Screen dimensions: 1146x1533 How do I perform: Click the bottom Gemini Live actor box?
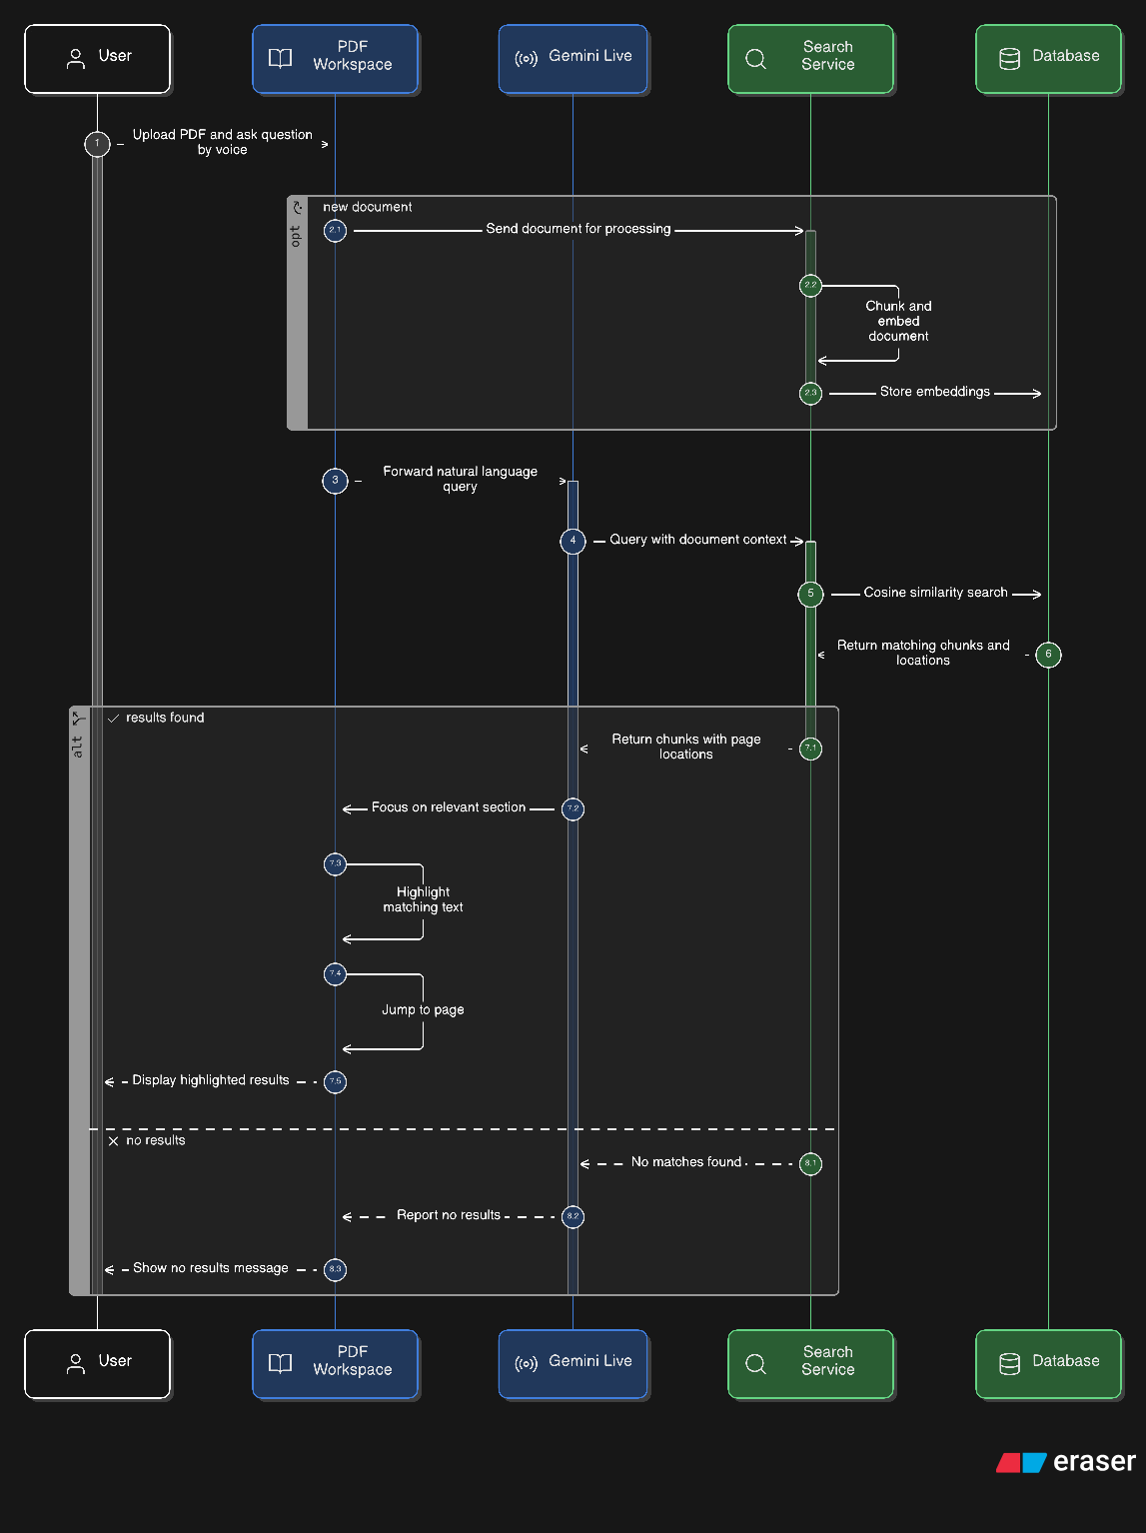pos(573,1364)
